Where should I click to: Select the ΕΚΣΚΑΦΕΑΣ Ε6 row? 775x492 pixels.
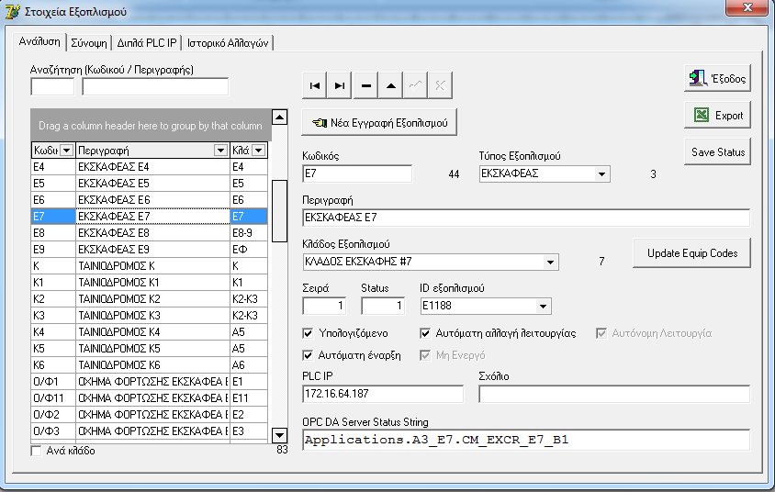pos(150,200)
